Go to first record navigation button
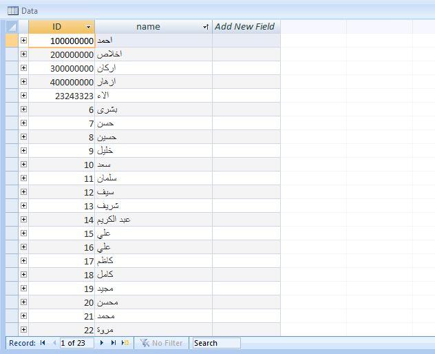The image size is (435, 354). click(x=43, y=343)
